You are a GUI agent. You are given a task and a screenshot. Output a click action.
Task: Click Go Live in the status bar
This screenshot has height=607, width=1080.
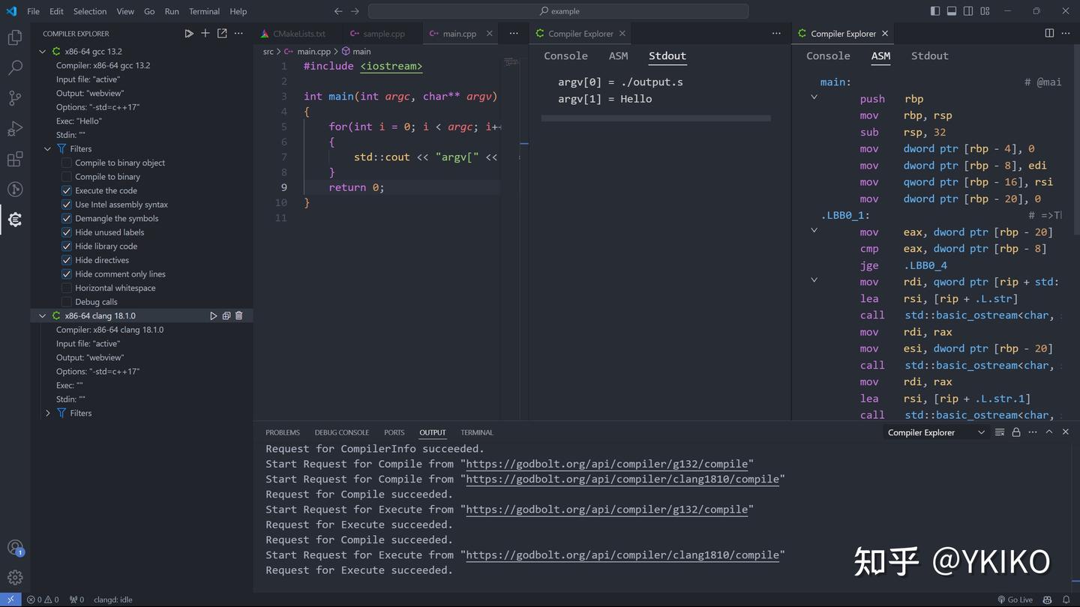[1015, 600]
